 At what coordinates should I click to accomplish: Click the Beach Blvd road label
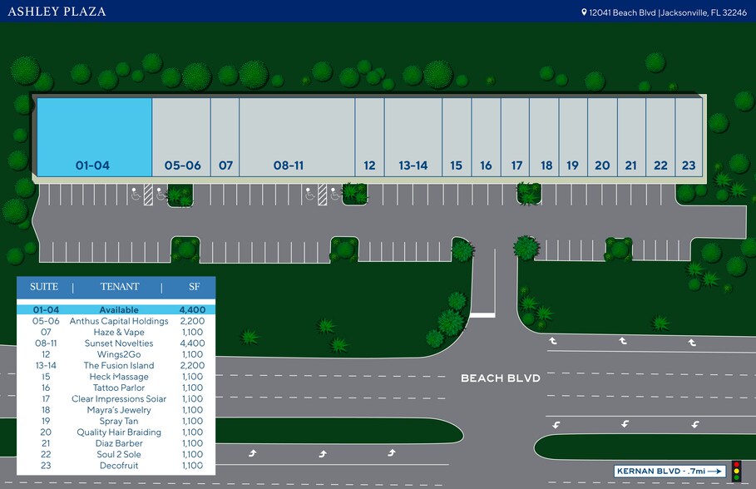tap(501, 378)
